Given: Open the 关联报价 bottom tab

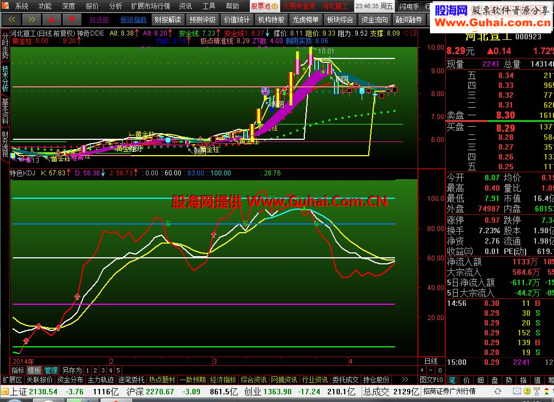Looking at the screenshot, I should 39,380.
